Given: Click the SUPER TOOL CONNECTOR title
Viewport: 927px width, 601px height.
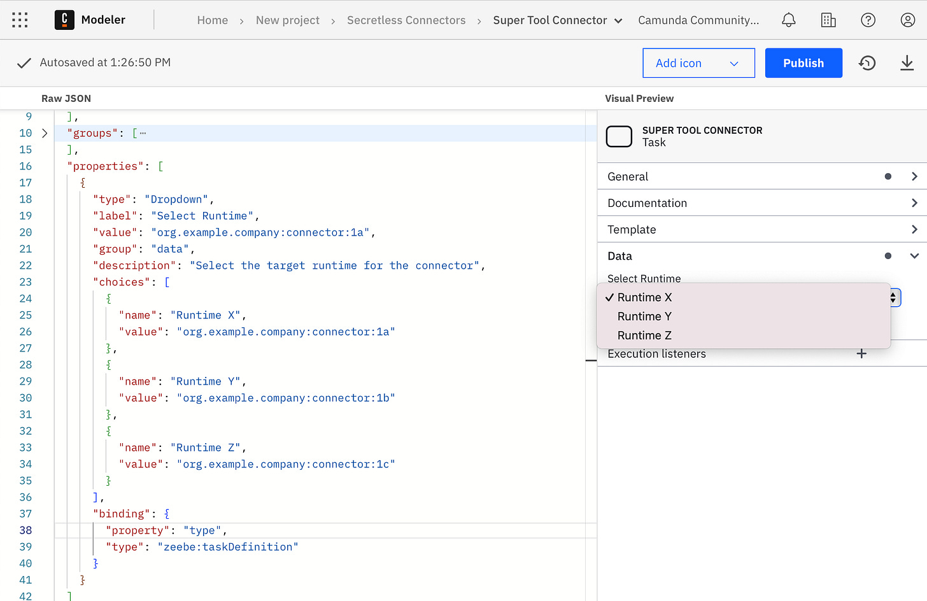Looking at the screenshot, I should [702, 131].
